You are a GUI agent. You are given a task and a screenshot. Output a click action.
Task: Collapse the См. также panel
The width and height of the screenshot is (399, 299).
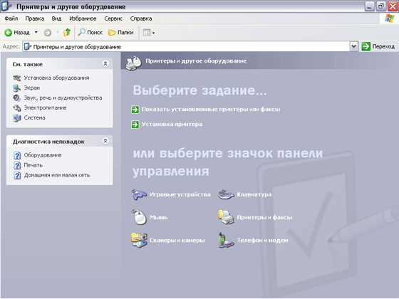[105, 63]
